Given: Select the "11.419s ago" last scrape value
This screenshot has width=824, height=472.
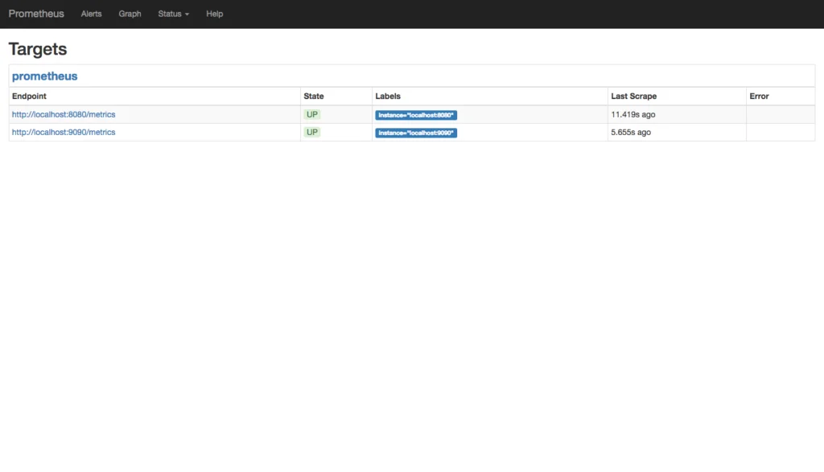Looking at the screenshot, I should (633, 114).
